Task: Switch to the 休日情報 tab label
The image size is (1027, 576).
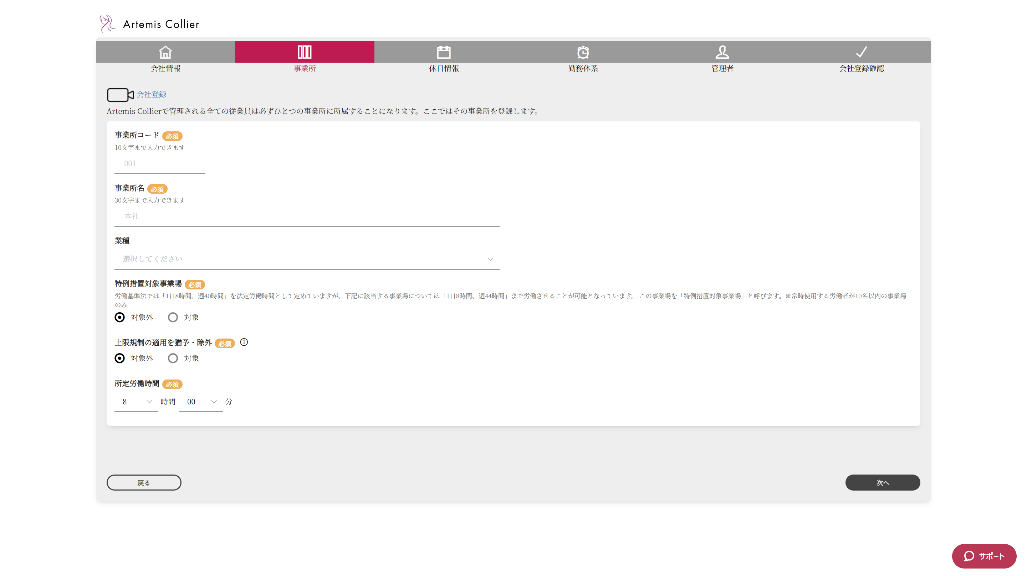Action: (444, 68)
